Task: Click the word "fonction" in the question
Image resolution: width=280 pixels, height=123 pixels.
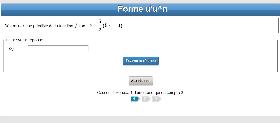Action: (x=66, y=26)
